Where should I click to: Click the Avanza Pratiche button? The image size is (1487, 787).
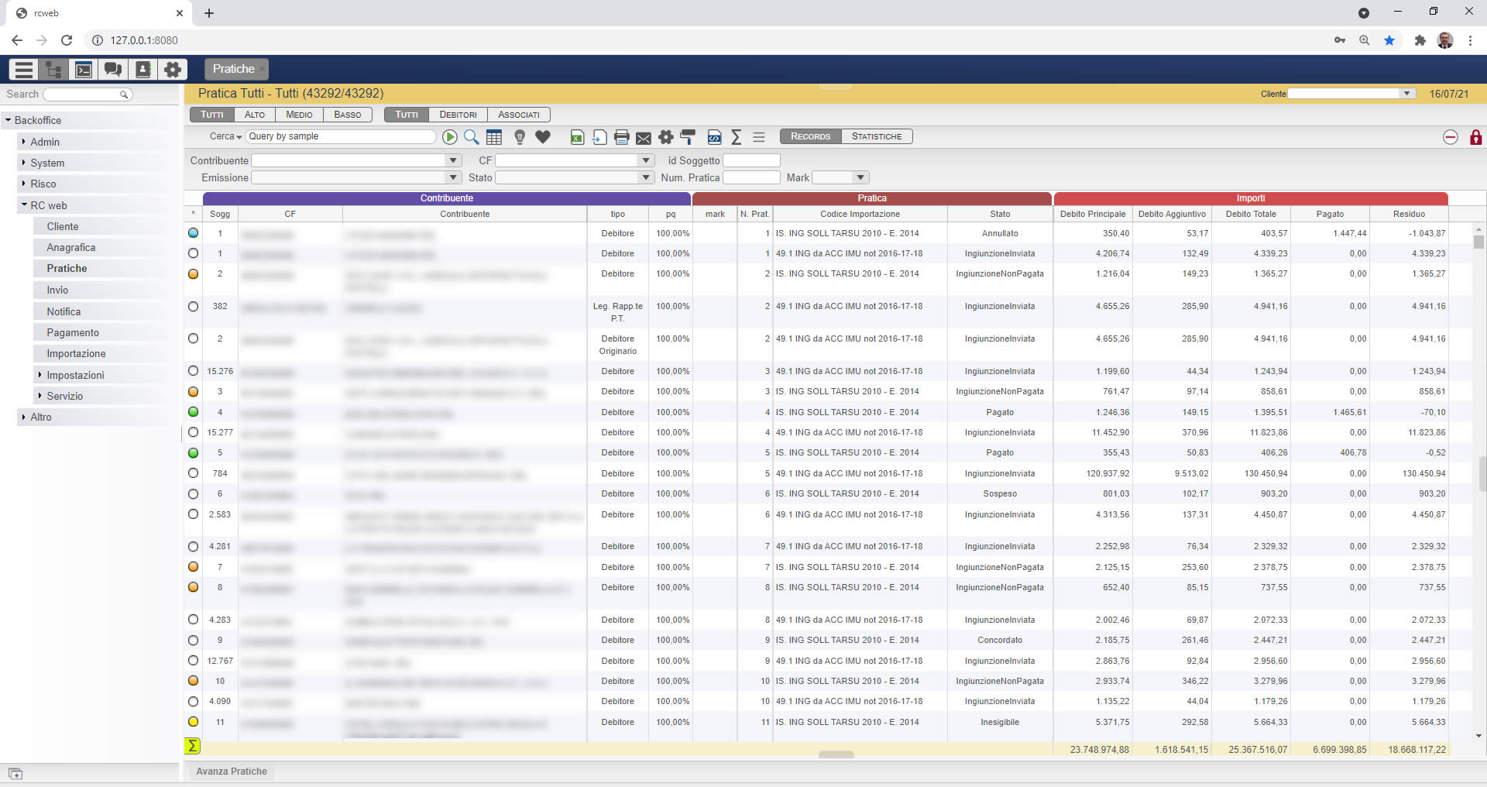232,772
